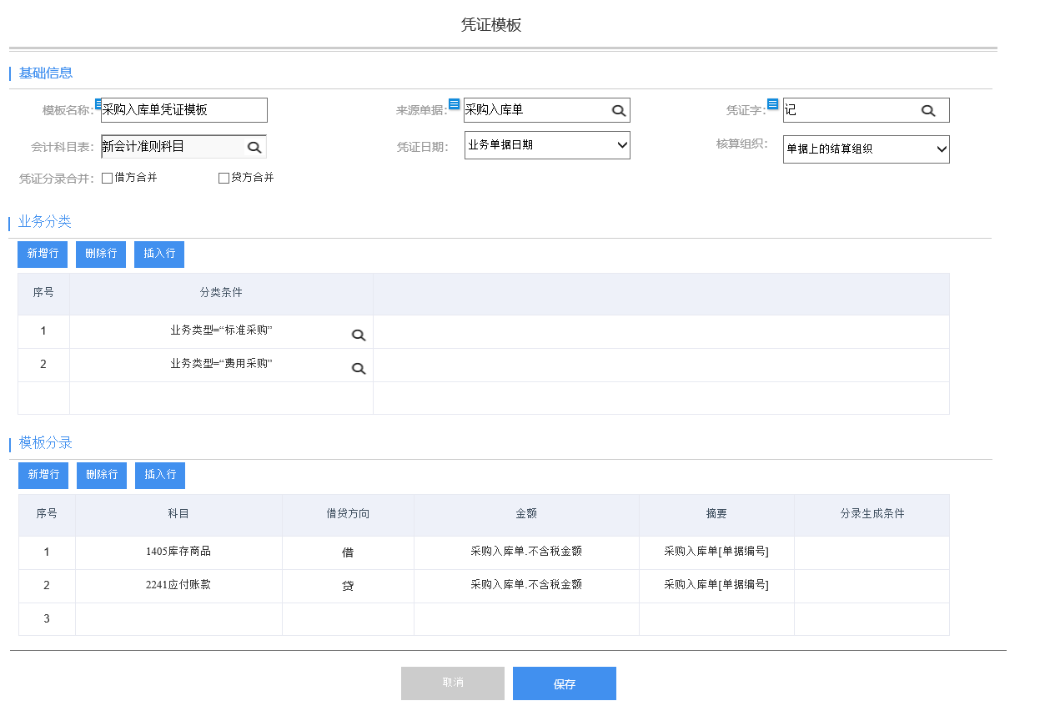The image size is (1040, 711).
Task: Open the 会计科目表 lookup magnifier
Action: click(254, 145)
